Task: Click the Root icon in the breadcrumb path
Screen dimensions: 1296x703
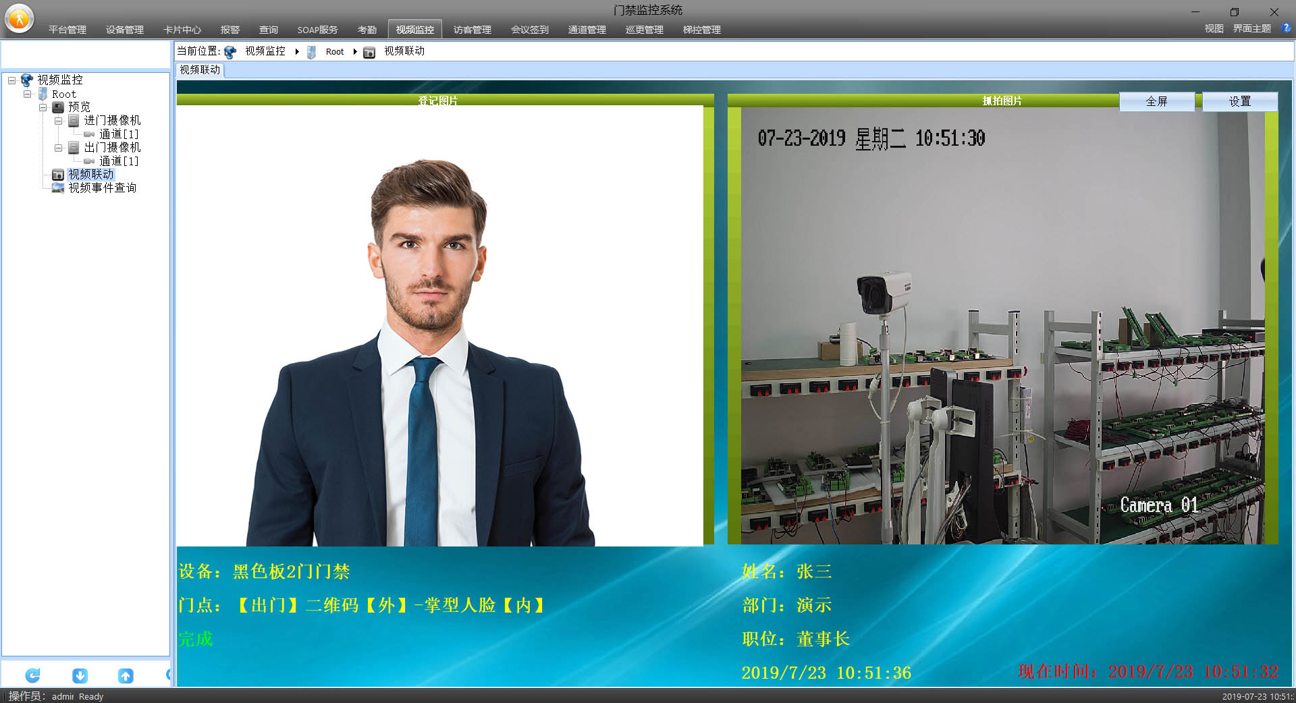Action: (311, 52)
